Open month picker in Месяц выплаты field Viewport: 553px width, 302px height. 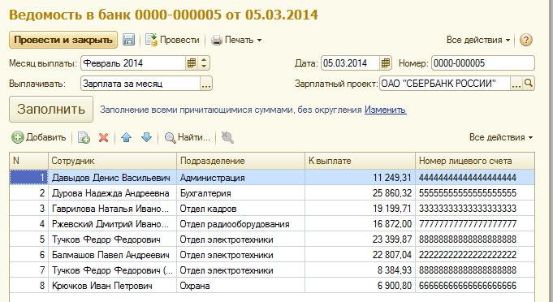[x=191, y=63]
